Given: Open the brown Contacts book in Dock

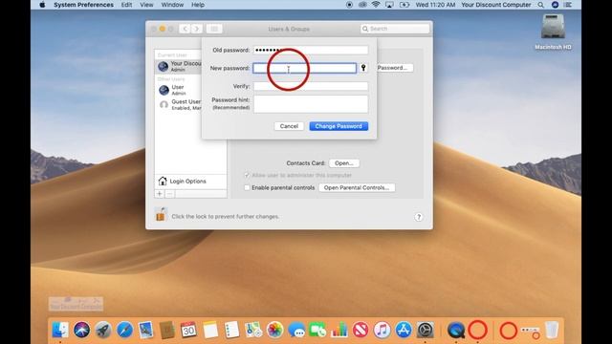Looking at the screenshot, I should (x=167, y=330).
